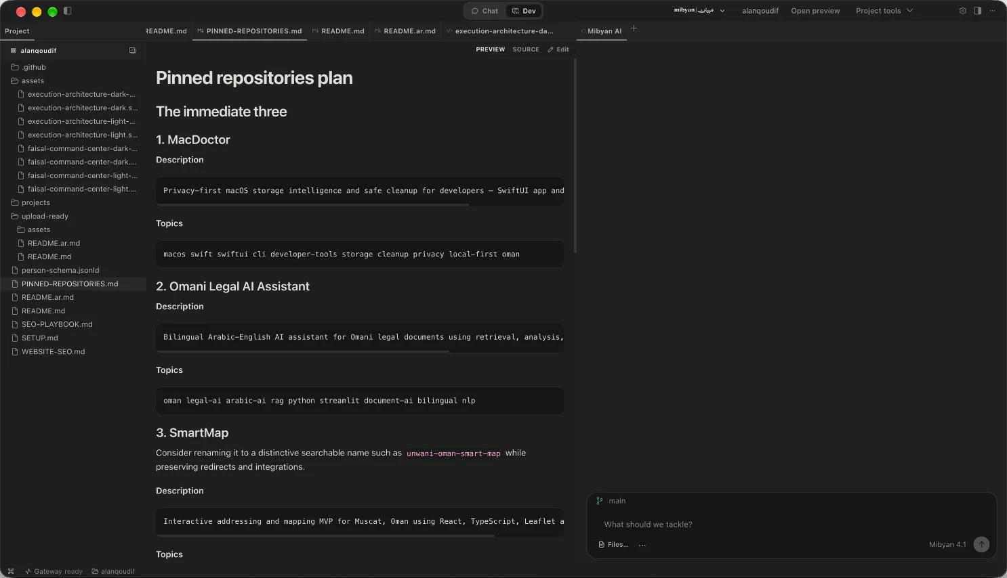Click the '2. Omani Legal AI Assistant' heading

coord(232,286)
